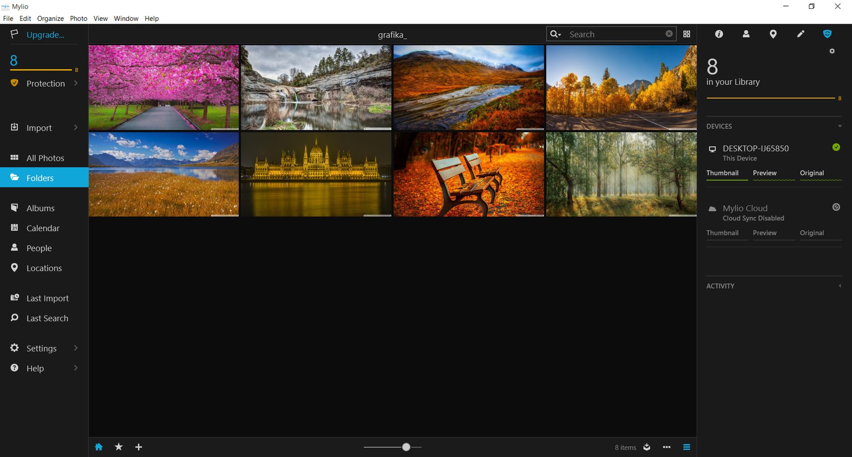This screenshot has width=852, height=457.
Task: Expand the Settings submenu arrow
Action: click(x=76, y=348)
